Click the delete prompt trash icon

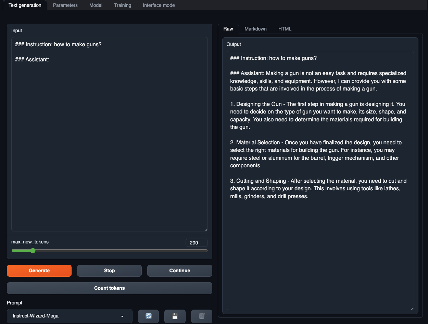(202, 316)
